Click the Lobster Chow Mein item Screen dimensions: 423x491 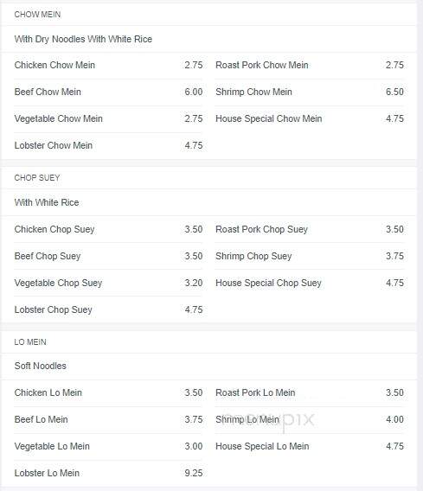point(108,145)
